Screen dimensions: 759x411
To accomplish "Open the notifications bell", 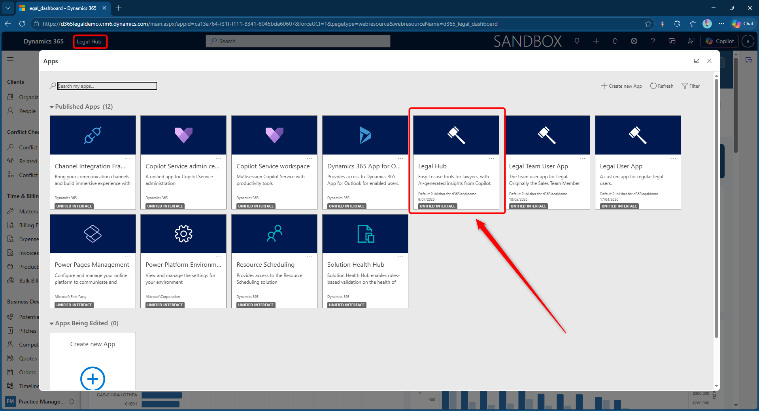I will [x=615, y=41].
